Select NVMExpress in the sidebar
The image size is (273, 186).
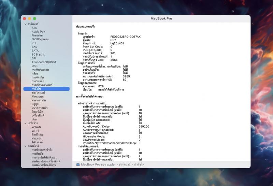(x=40, y=39)
